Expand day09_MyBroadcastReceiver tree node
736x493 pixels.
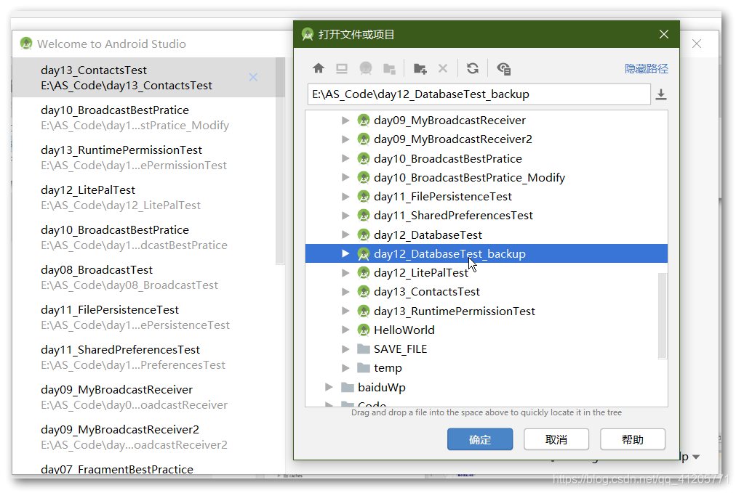tap(345, 121)
